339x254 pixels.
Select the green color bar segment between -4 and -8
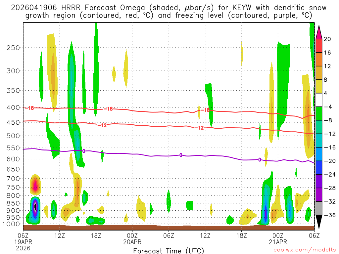coord(319,113)
